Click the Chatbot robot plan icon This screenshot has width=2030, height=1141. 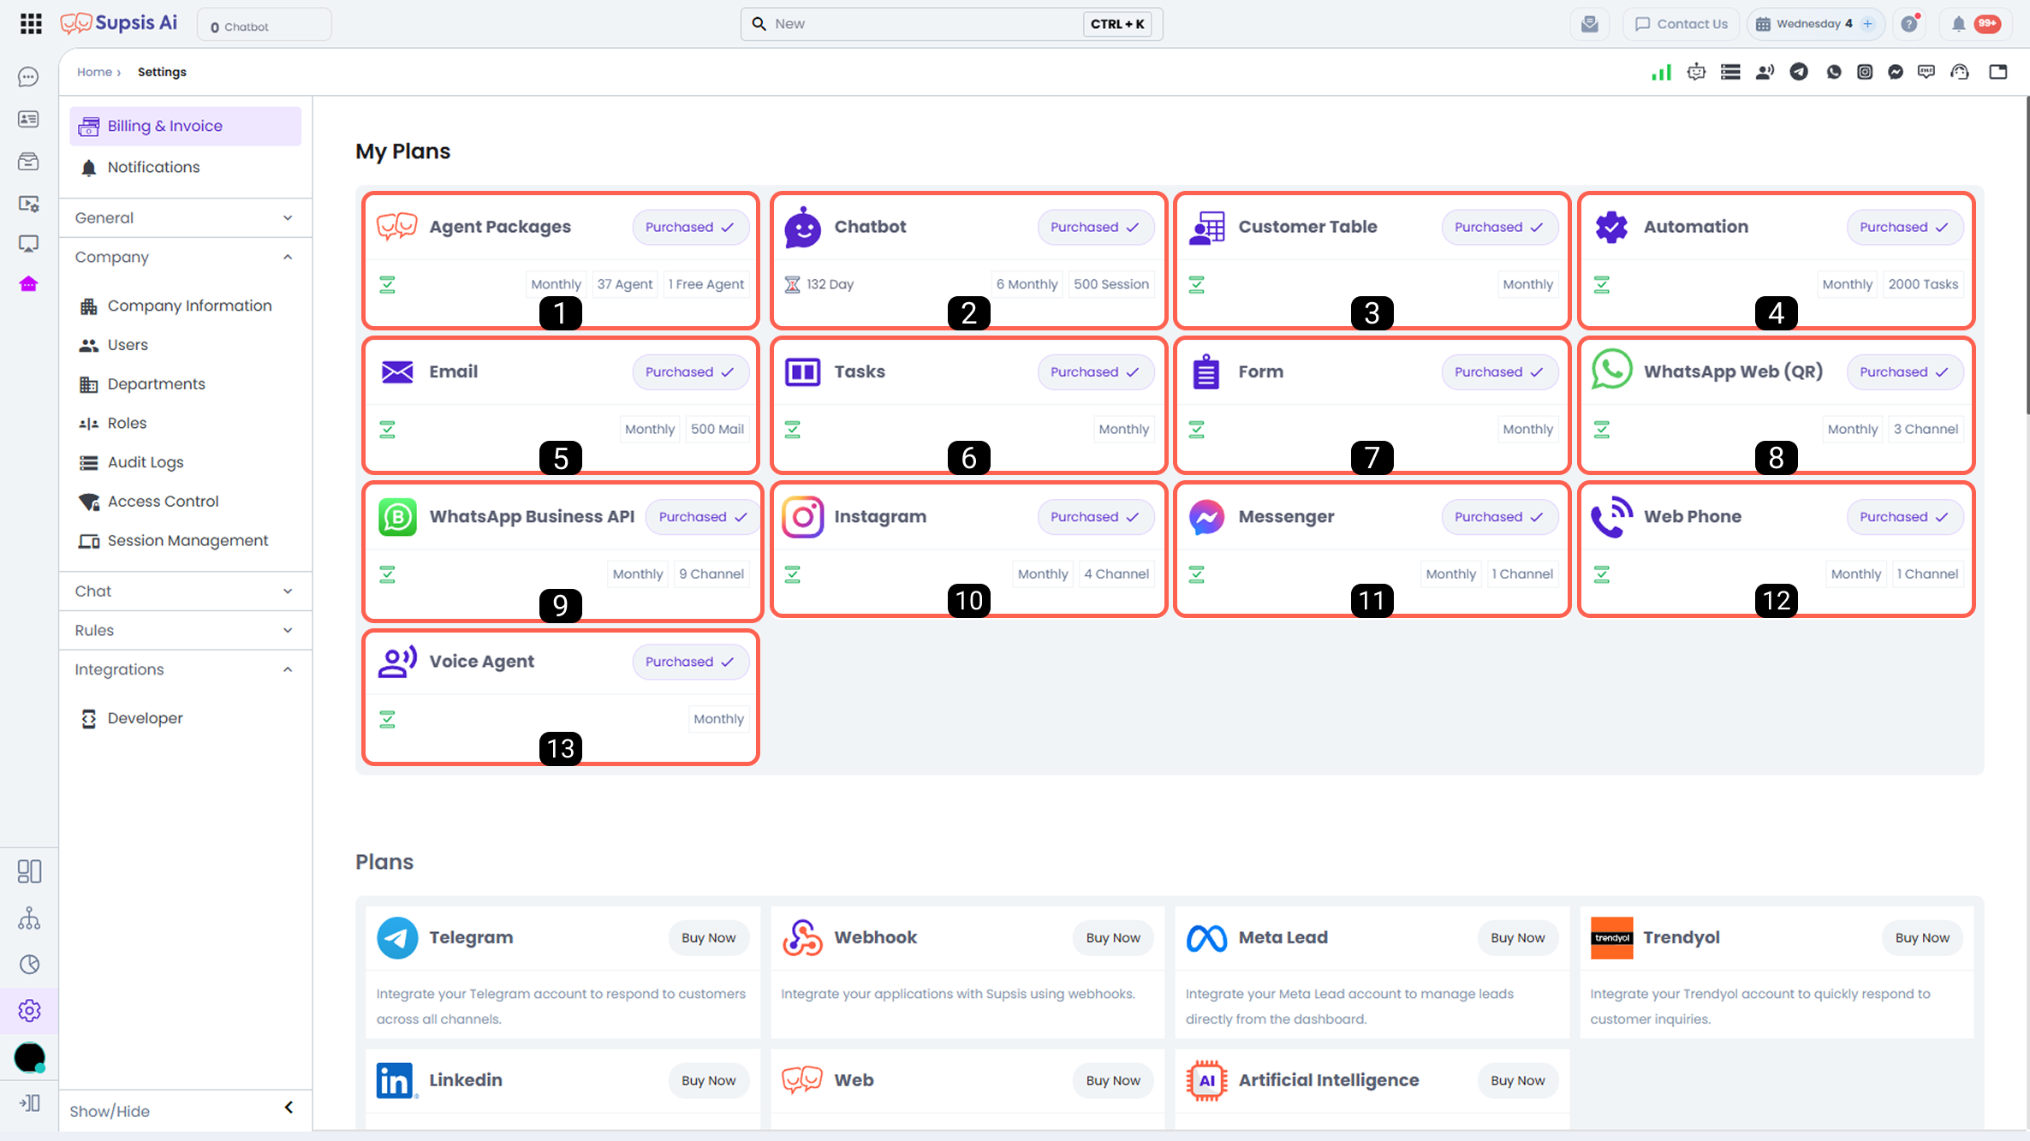click(802, 227)
